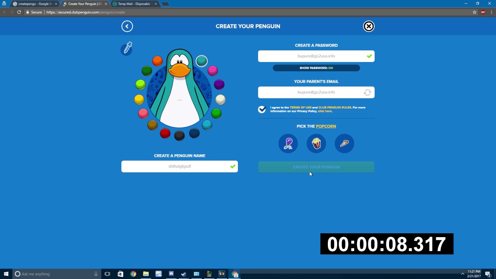The image size is (496, 279).
Task: Switch to the Temp Mail tab
Action: [134, 4]
